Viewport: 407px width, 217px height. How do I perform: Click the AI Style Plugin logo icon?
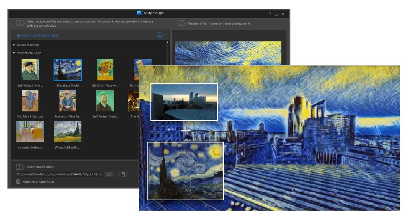[140, 13]
